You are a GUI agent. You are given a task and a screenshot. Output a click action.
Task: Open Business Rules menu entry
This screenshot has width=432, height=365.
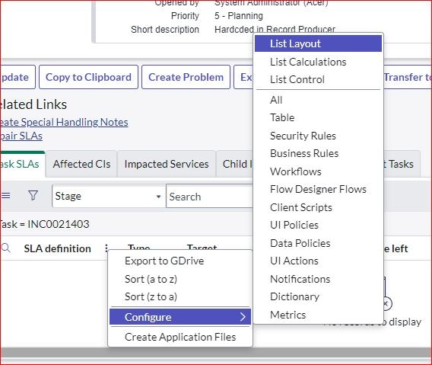coord(304,153)
